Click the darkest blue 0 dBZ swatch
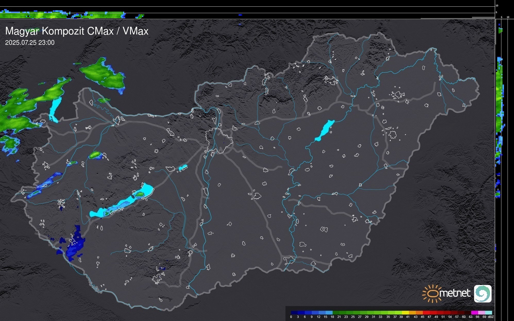This screenshot has height=321, width=514. [294, 313]
